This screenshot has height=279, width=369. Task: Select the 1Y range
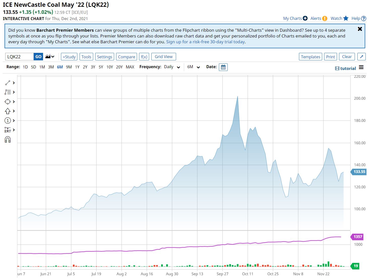(x=77, y=67)
